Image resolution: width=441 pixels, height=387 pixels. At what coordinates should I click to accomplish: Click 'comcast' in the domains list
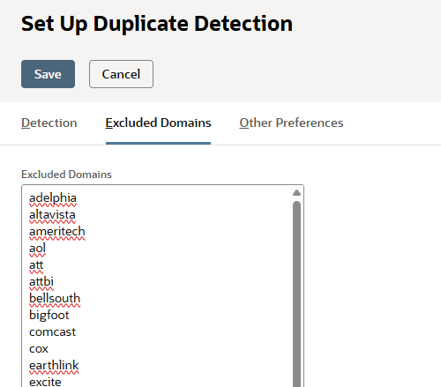pyautogui.click(x=52, y=332)
